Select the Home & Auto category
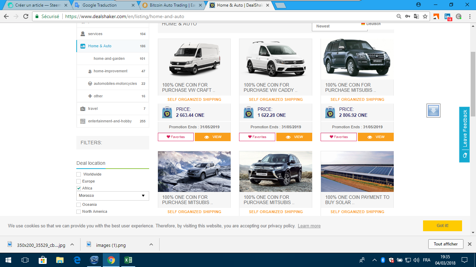This screenshot has height=267, width=476. (x=113, y=46)
